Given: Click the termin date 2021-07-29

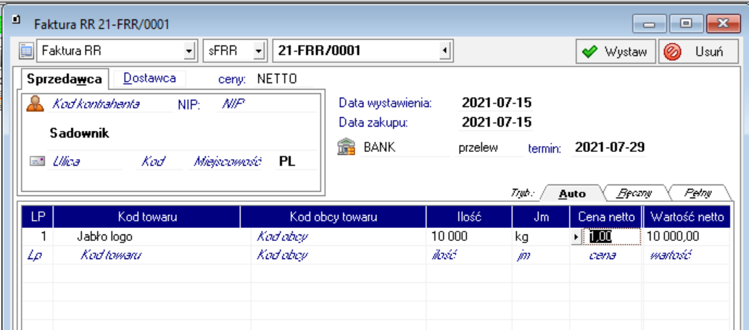Looking at the screenshot, I should [x=610, y=148].
